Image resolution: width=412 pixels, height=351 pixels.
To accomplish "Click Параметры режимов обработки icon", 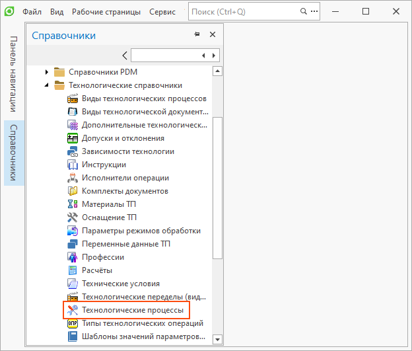I will coord(73,231).
